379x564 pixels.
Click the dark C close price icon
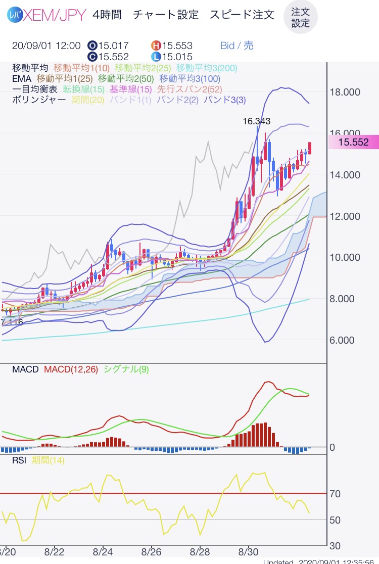[92, 57]
